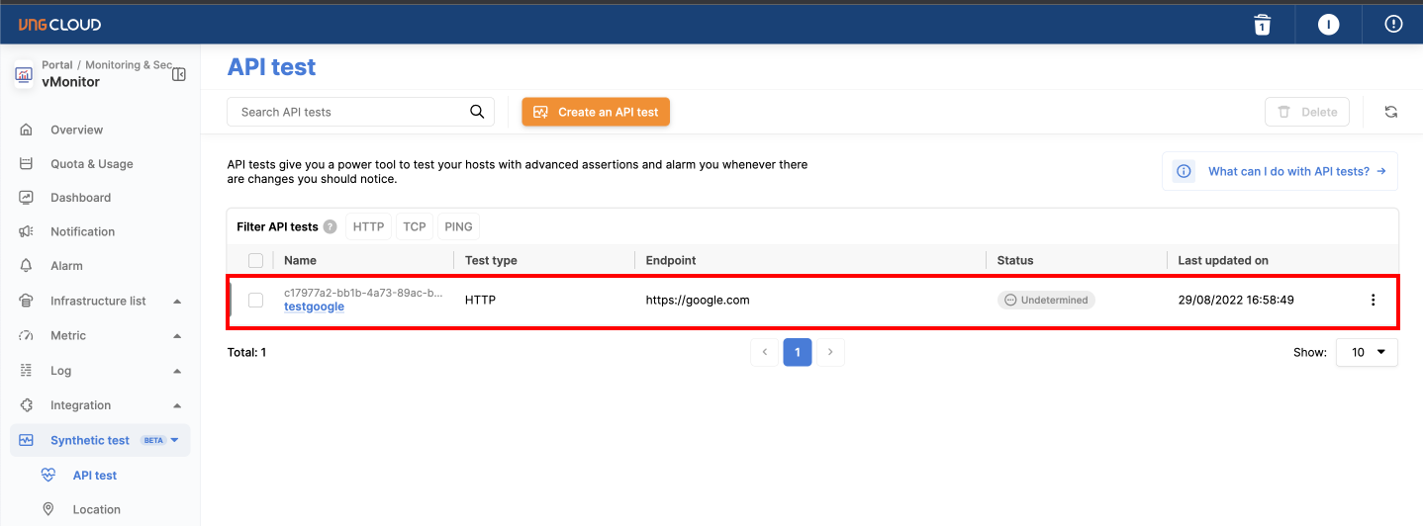The height and width of the screenshot is (526, 1423).
Task: Open the trash bin icon in header
Action: [x=1262, y=25]
